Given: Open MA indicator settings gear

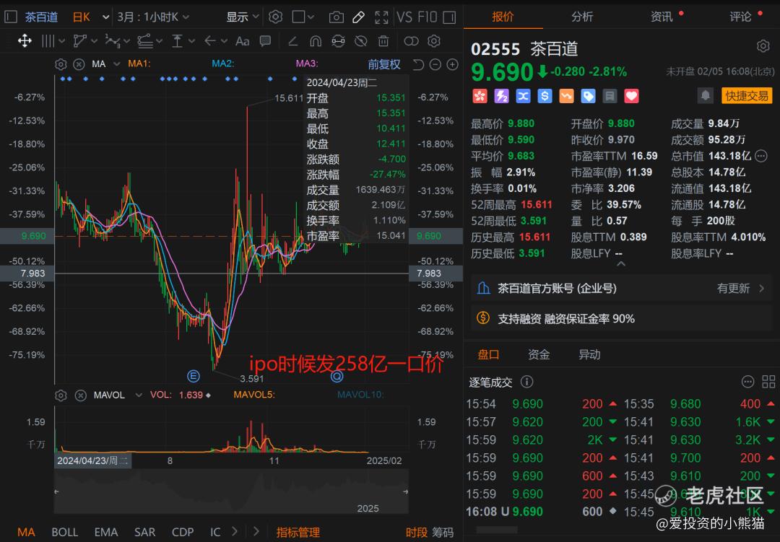Looking at the screenshot, I should click(x=61, y=64).
